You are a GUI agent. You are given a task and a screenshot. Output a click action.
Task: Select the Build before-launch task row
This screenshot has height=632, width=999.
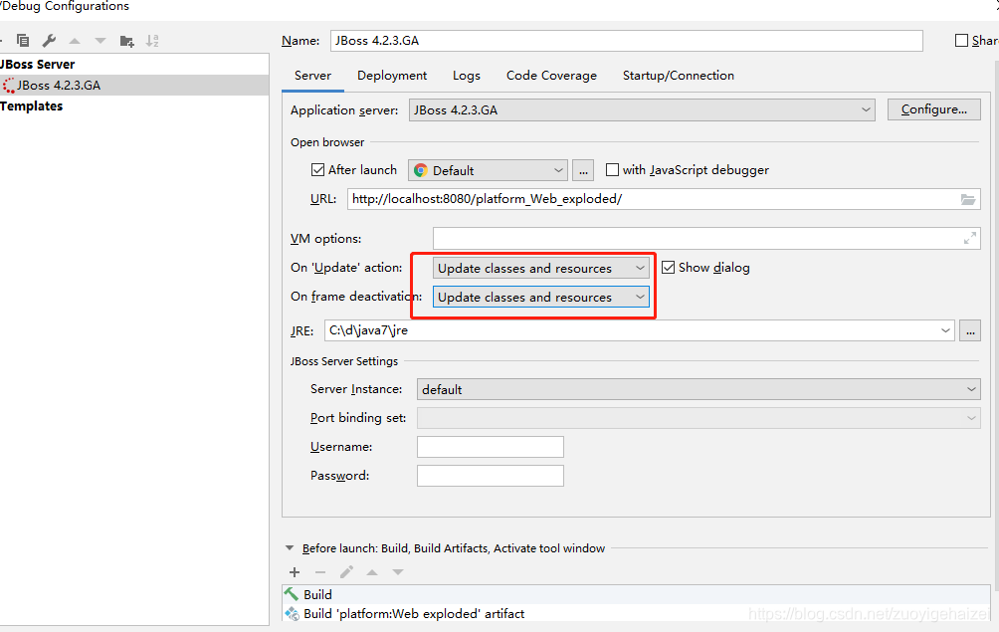636,594
